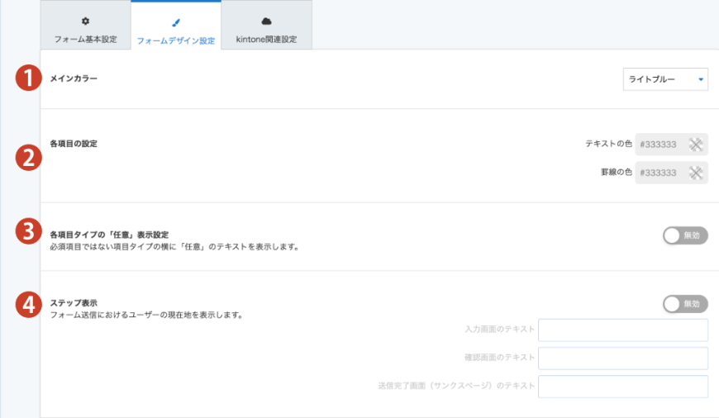Click the 確認画面のテキスト input field
Screen dimensions: 719x418
pos(622,358)
